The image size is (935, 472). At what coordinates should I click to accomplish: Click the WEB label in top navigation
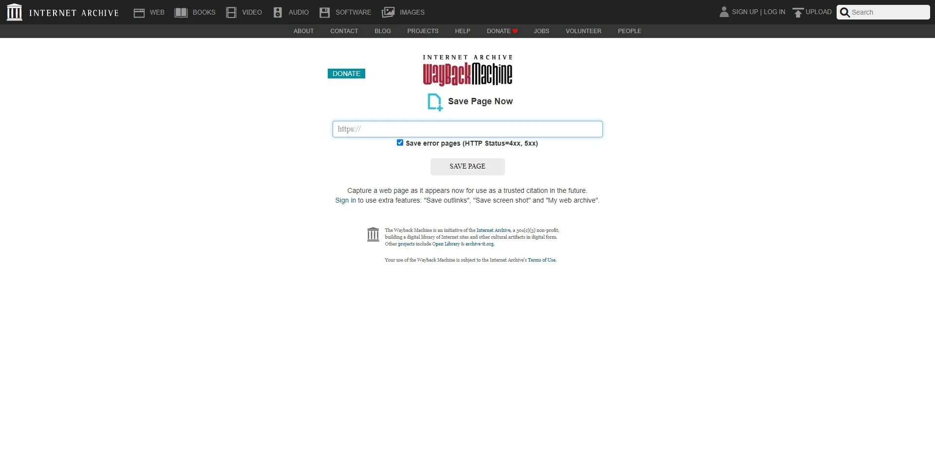tap(157, 12)
